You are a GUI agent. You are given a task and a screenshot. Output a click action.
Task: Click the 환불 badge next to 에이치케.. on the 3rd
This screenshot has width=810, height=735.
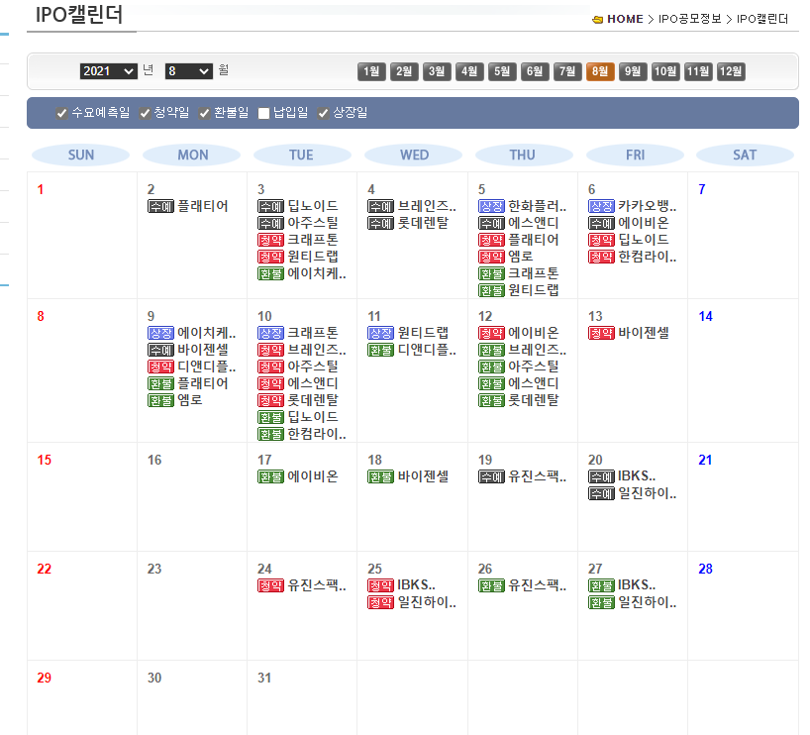pos(270,274)
